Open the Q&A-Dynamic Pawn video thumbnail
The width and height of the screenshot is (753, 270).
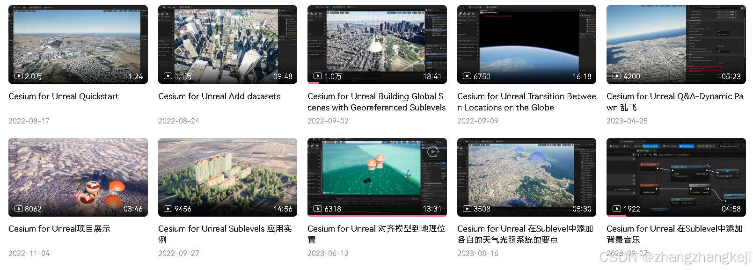[676, 44]
